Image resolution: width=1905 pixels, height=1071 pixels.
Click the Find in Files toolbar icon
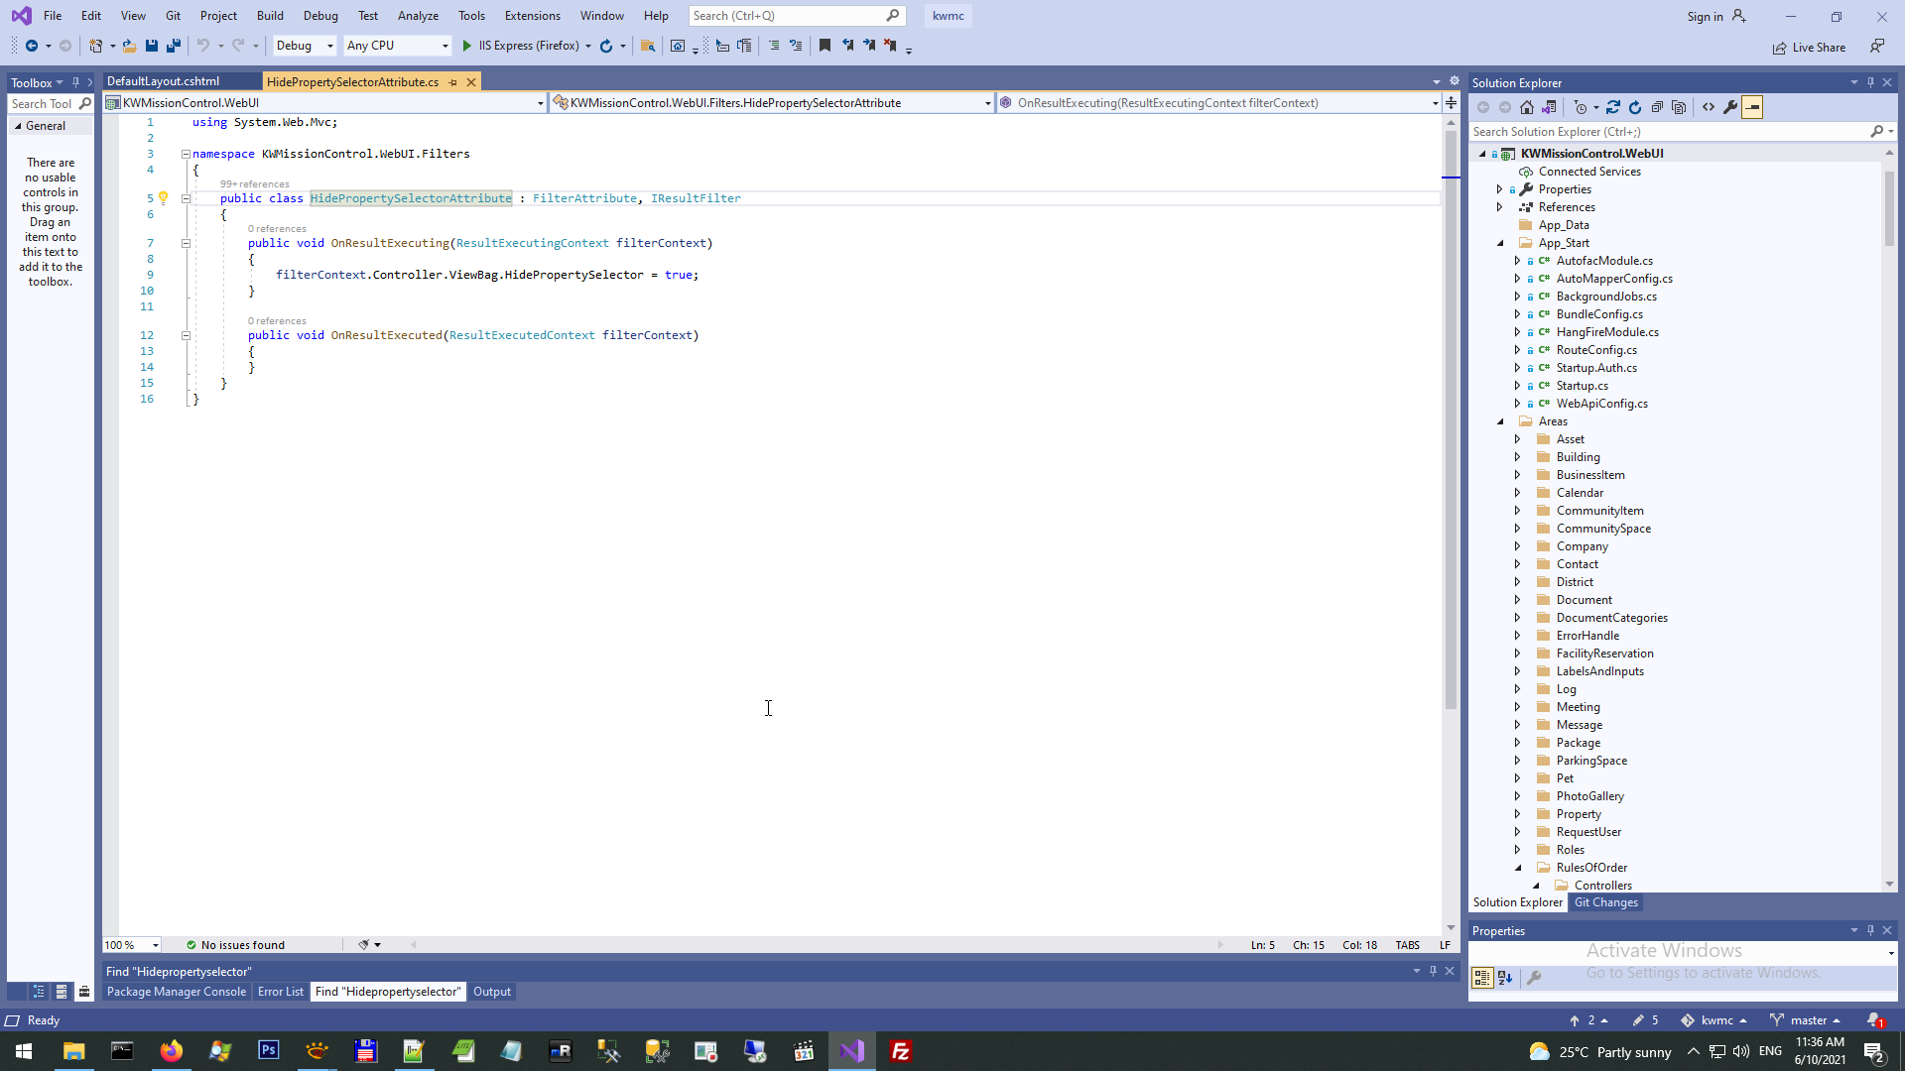tap(648, 46)
